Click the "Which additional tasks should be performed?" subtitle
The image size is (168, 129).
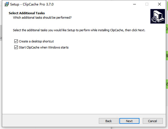pyautogui.click(x=42, y=18)
